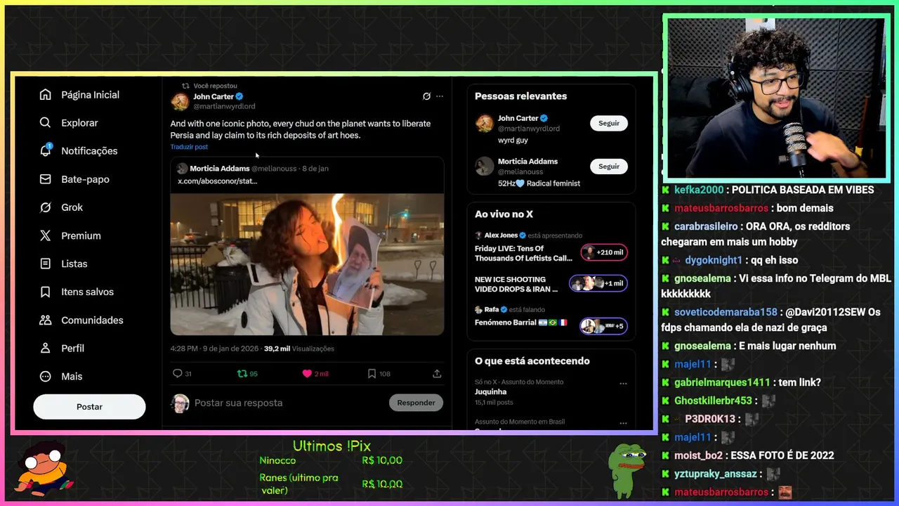Click the Ninocco R$ 10,00 donation entry

pos(331,460)
